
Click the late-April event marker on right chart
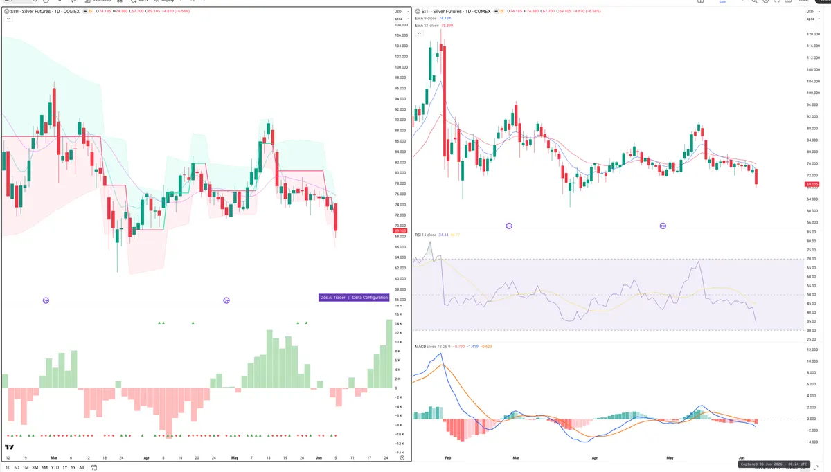point(663,226)
